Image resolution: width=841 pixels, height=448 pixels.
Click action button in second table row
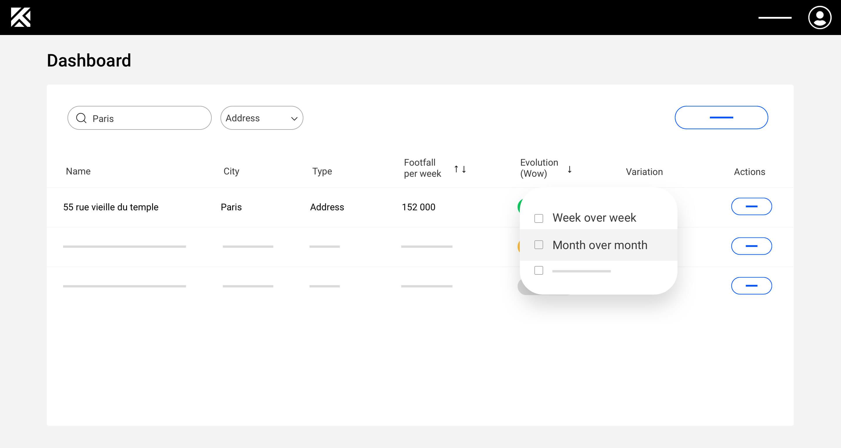click(x=751, y=246)
